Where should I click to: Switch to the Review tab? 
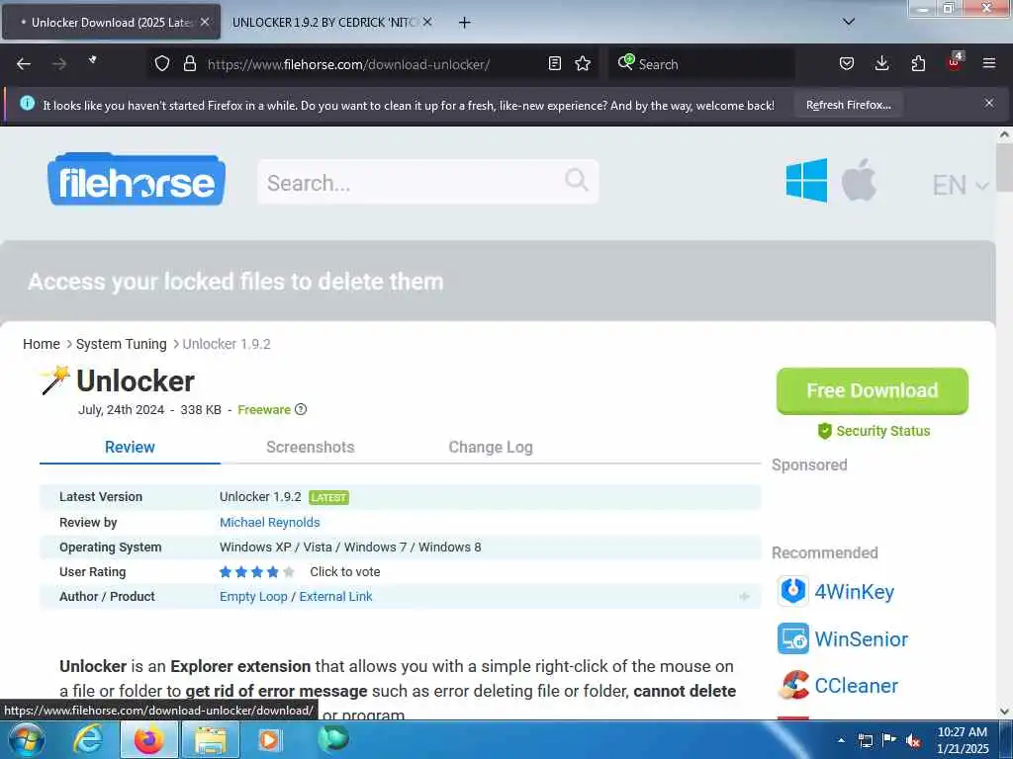coord(130,448)
